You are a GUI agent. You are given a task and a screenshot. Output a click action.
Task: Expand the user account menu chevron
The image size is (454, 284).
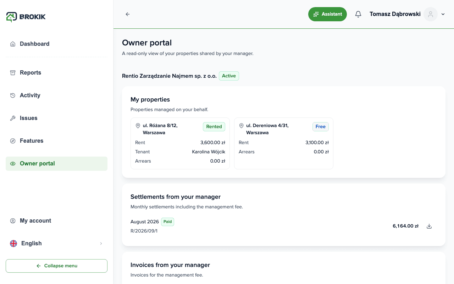point(443,14)
